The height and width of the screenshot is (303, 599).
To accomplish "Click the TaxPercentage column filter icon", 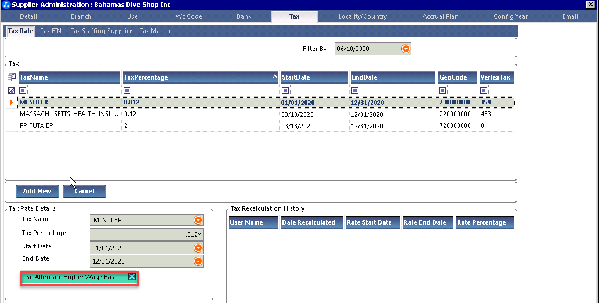I will (x=127, y=91).
